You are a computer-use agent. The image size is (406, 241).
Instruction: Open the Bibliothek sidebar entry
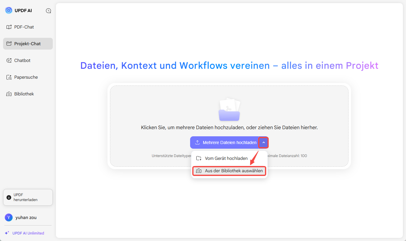(x=28, y=94)
